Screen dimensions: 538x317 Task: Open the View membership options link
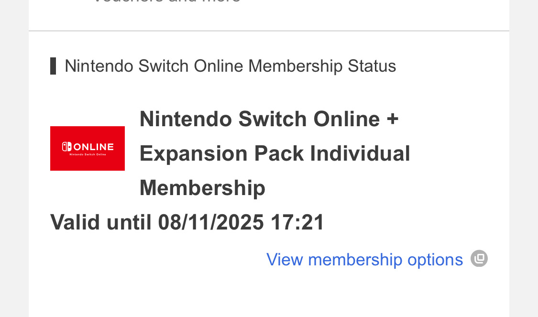(364, 260)
